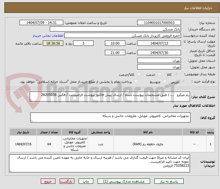
Task: Open اطلاعات تماس خریدار link
Action: (48, 36)
